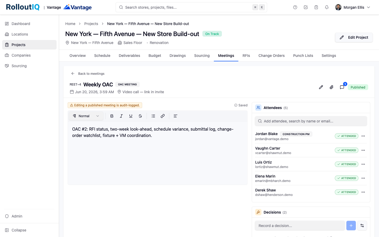This screenshot has width=379, height=237.
Task: Open Admin in the sidebar
Action: 29,216
